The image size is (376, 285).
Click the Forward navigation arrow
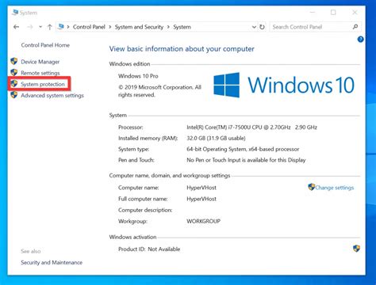coord(30,27)
